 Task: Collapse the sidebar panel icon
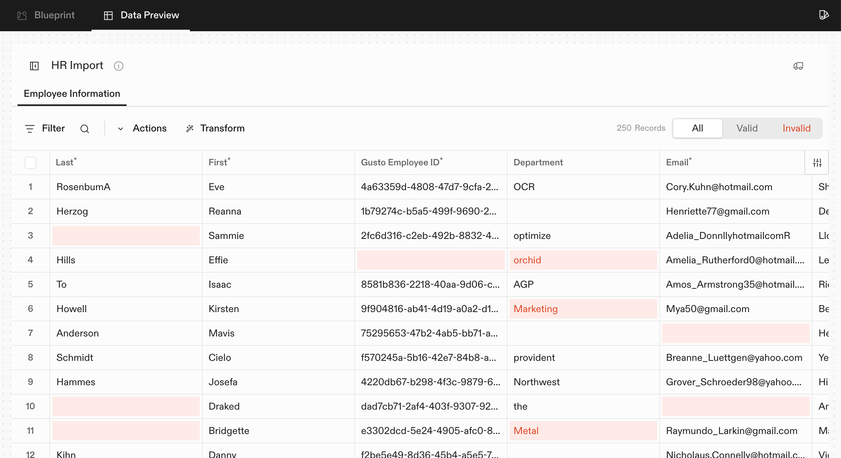pyautogui.click(x=34, y=66)
